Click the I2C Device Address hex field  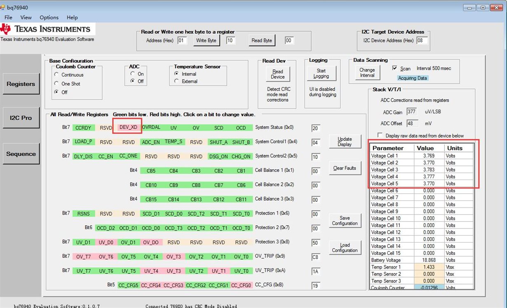point(422,40)
